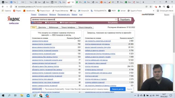175x98 pixels.
Task: Bookmark this page with the star icon
Action: click(151, 7)
